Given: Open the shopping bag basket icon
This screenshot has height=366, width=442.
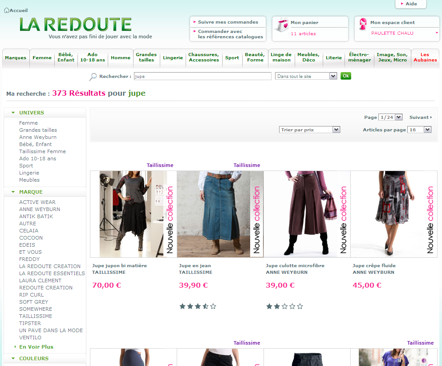Looking at the screenshot, I should tap(283, 25).
